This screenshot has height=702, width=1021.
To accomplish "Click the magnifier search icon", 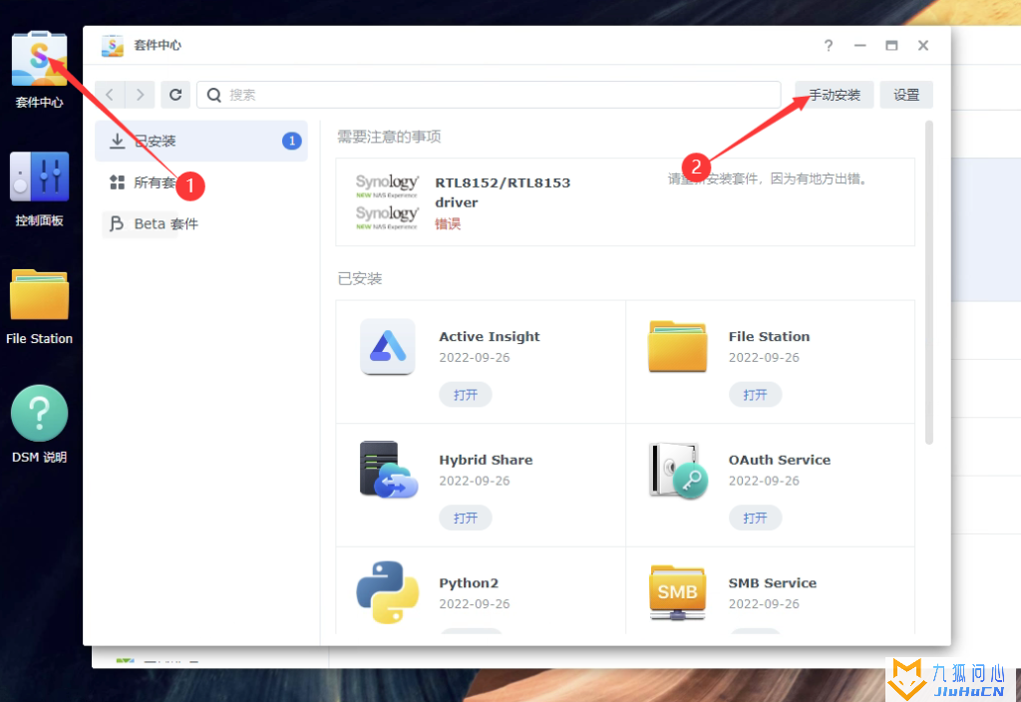I will 213,95.
